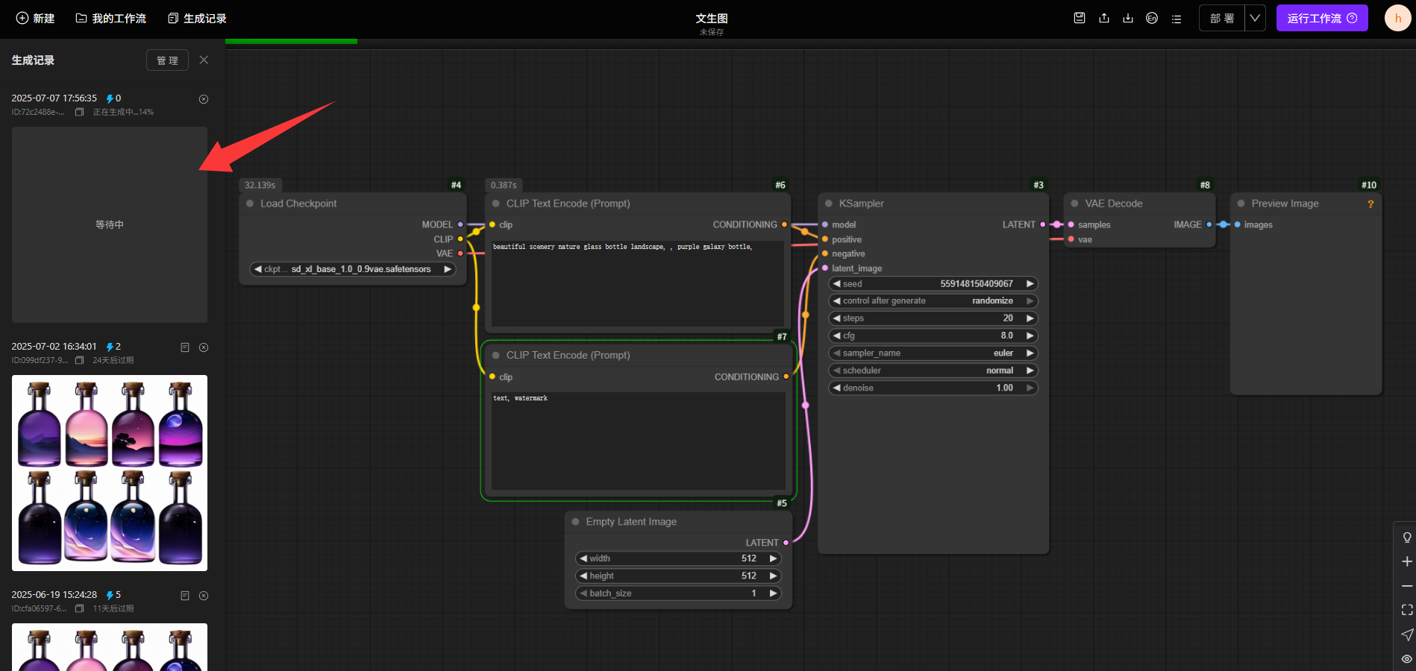Click the save workflow floppy disk icon

coord(1079,18)
